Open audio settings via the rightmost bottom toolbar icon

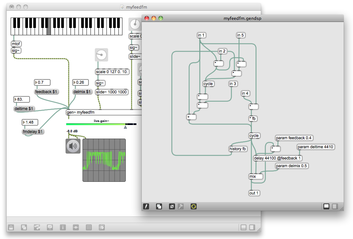pyautogui.click(x=101, y=227)
